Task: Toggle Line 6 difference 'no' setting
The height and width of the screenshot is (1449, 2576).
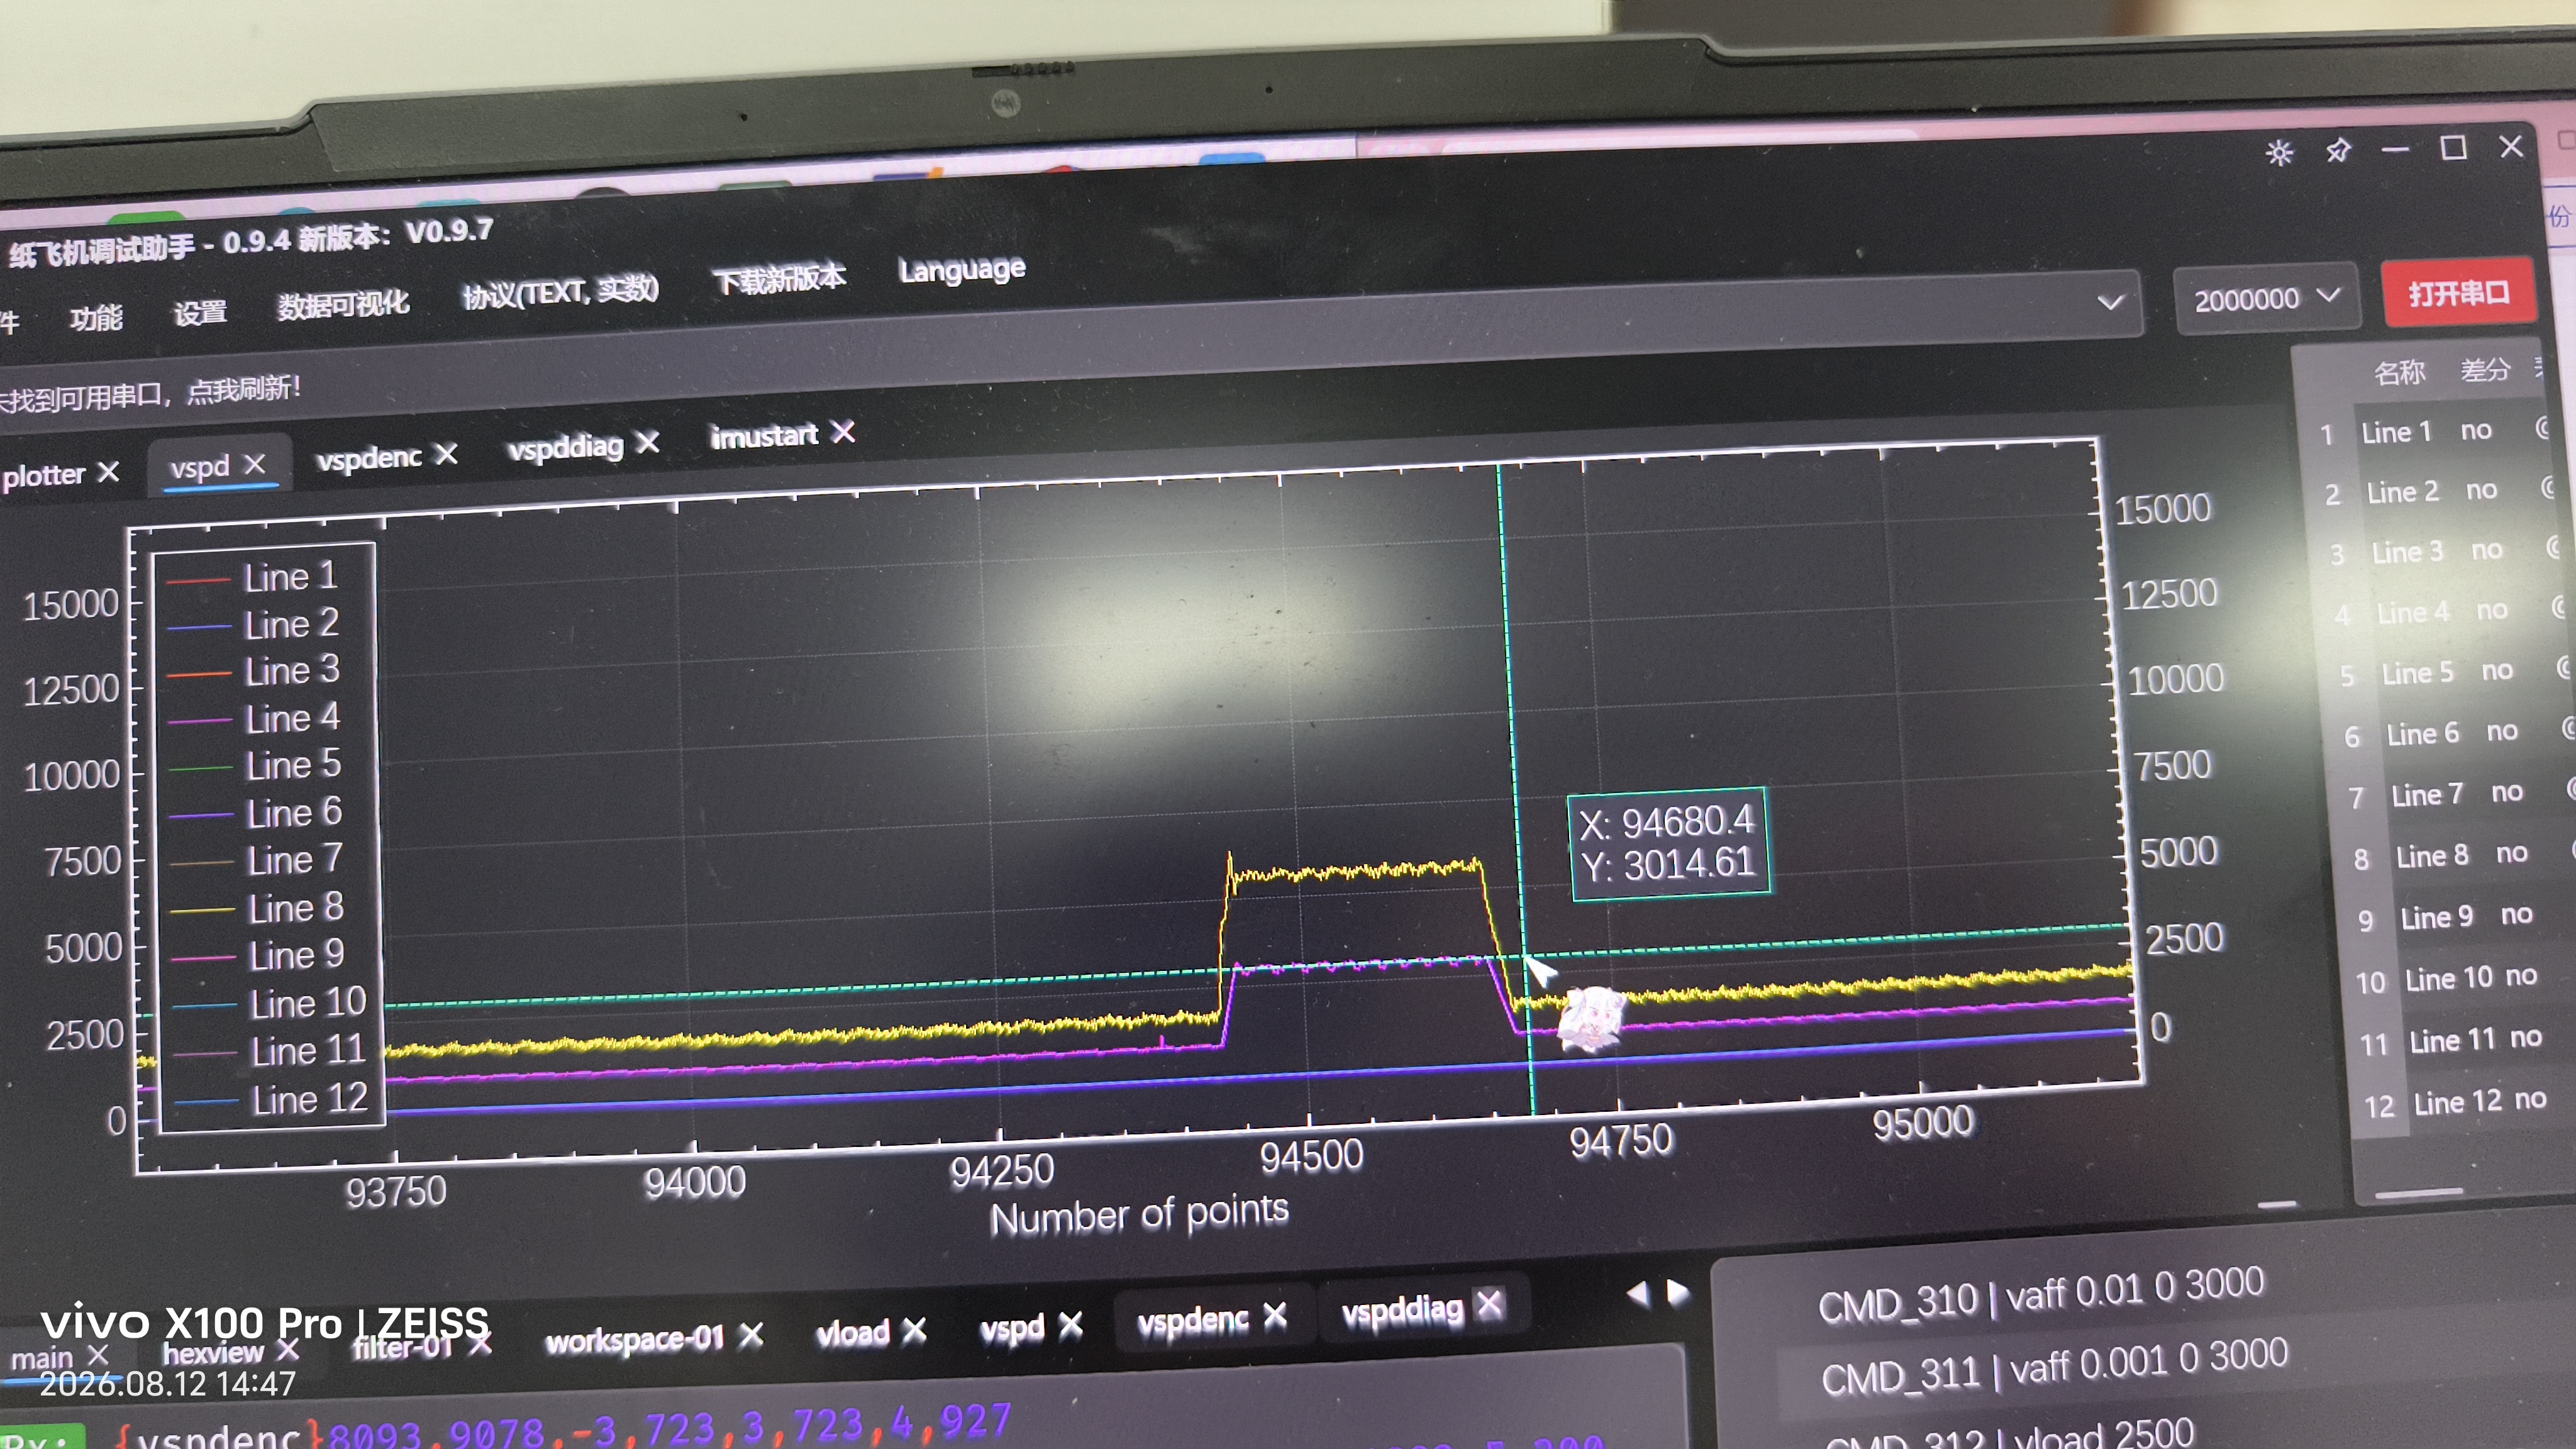Action: pyautogui.click(x=2502, y=732)
